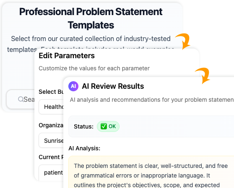The image size is (234, 188).
Task: Click the lower orange curved arrow
Action: click(203, 75)
